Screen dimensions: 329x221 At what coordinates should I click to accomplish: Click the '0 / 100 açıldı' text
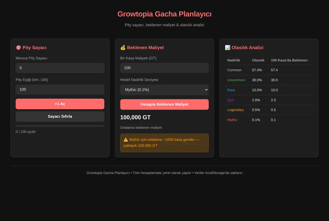[x=26, y=132]
